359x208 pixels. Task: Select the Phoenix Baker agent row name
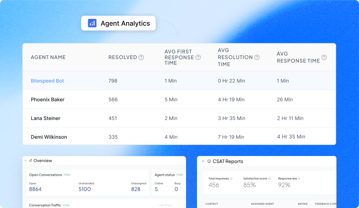coord(48,100)
